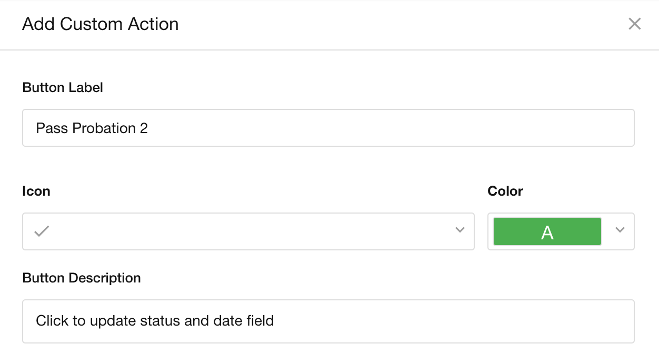
Task: Expand the Color dropdown chevron arrow
Action: pos(620,230)
